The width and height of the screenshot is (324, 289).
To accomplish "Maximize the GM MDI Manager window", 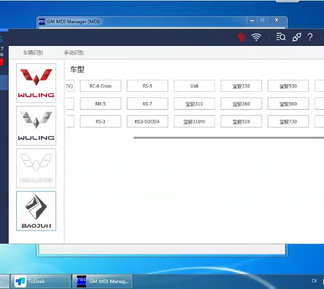I will 262,20.
